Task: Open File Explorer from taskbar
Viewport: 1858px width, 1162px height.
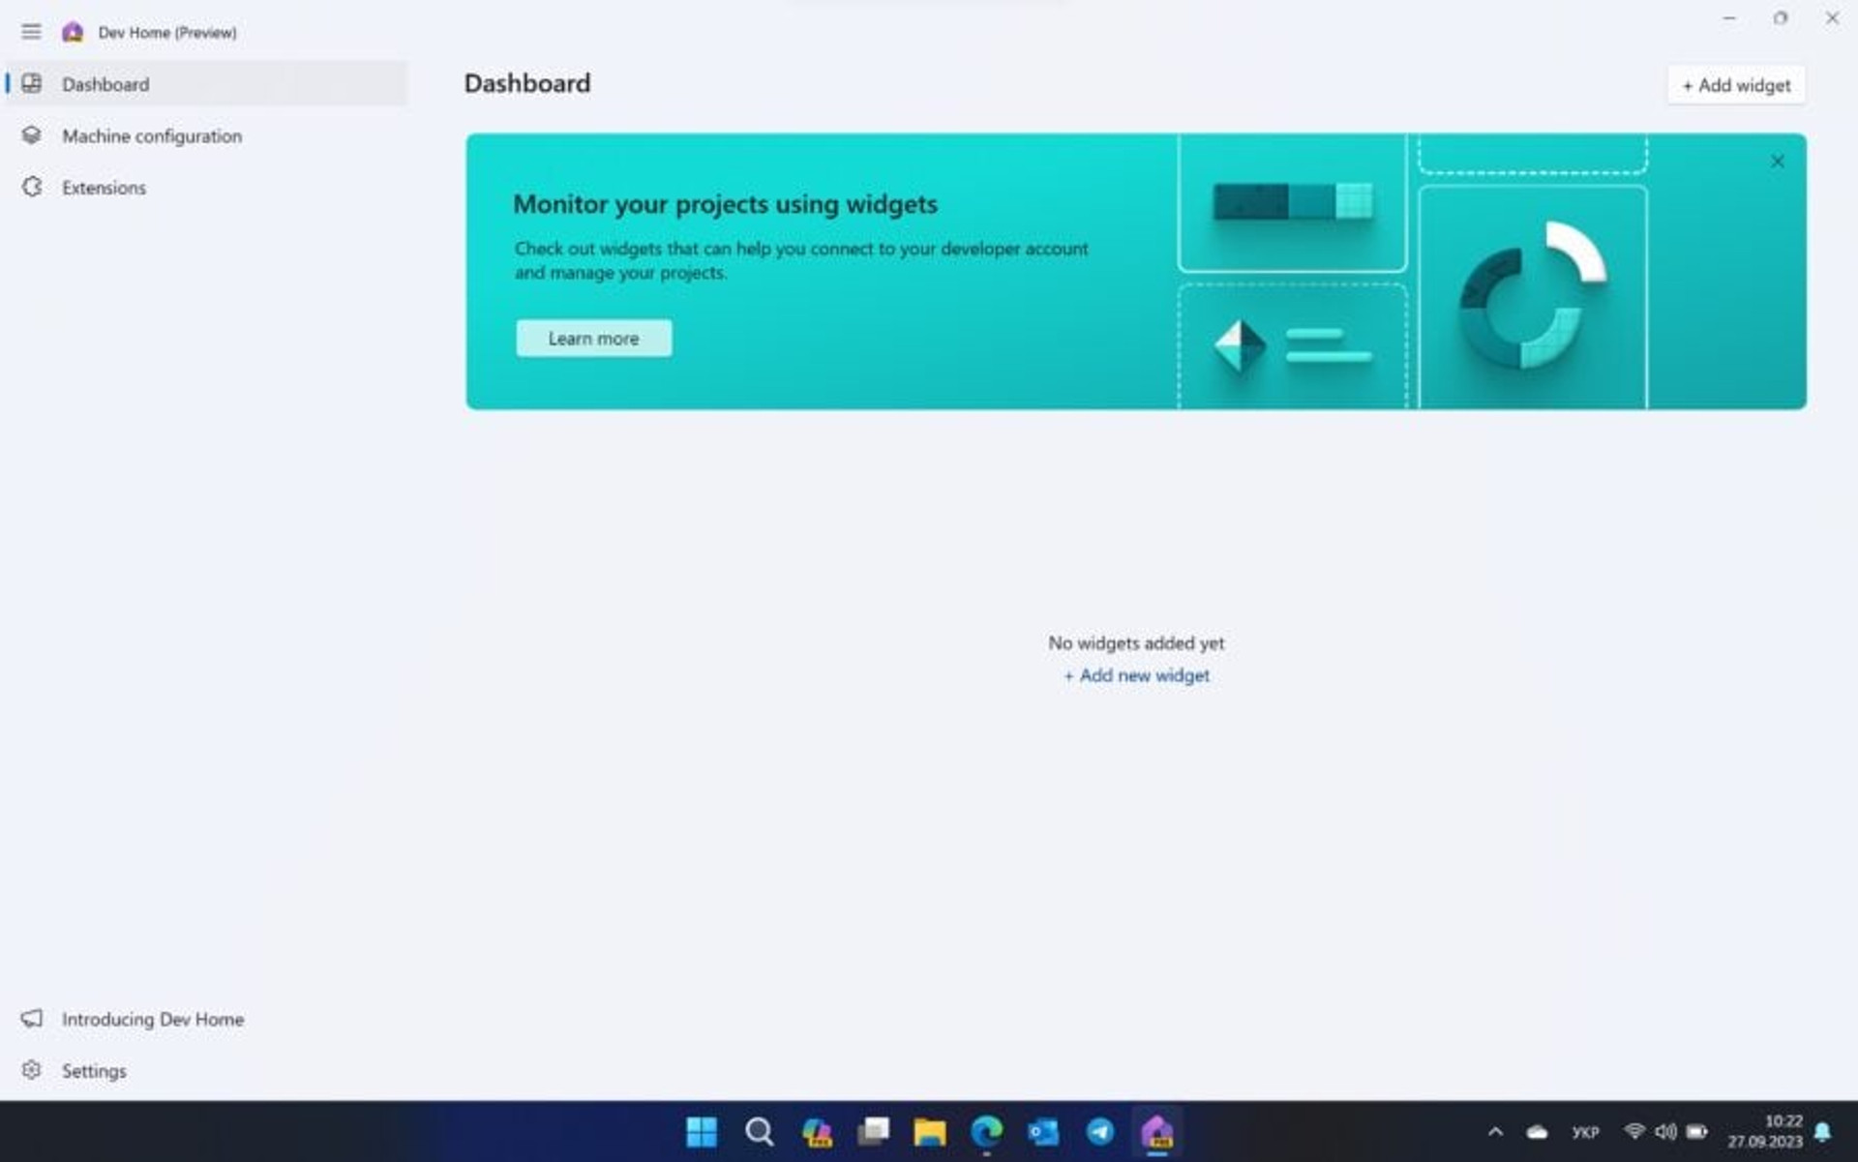Action: point(930,1131)
